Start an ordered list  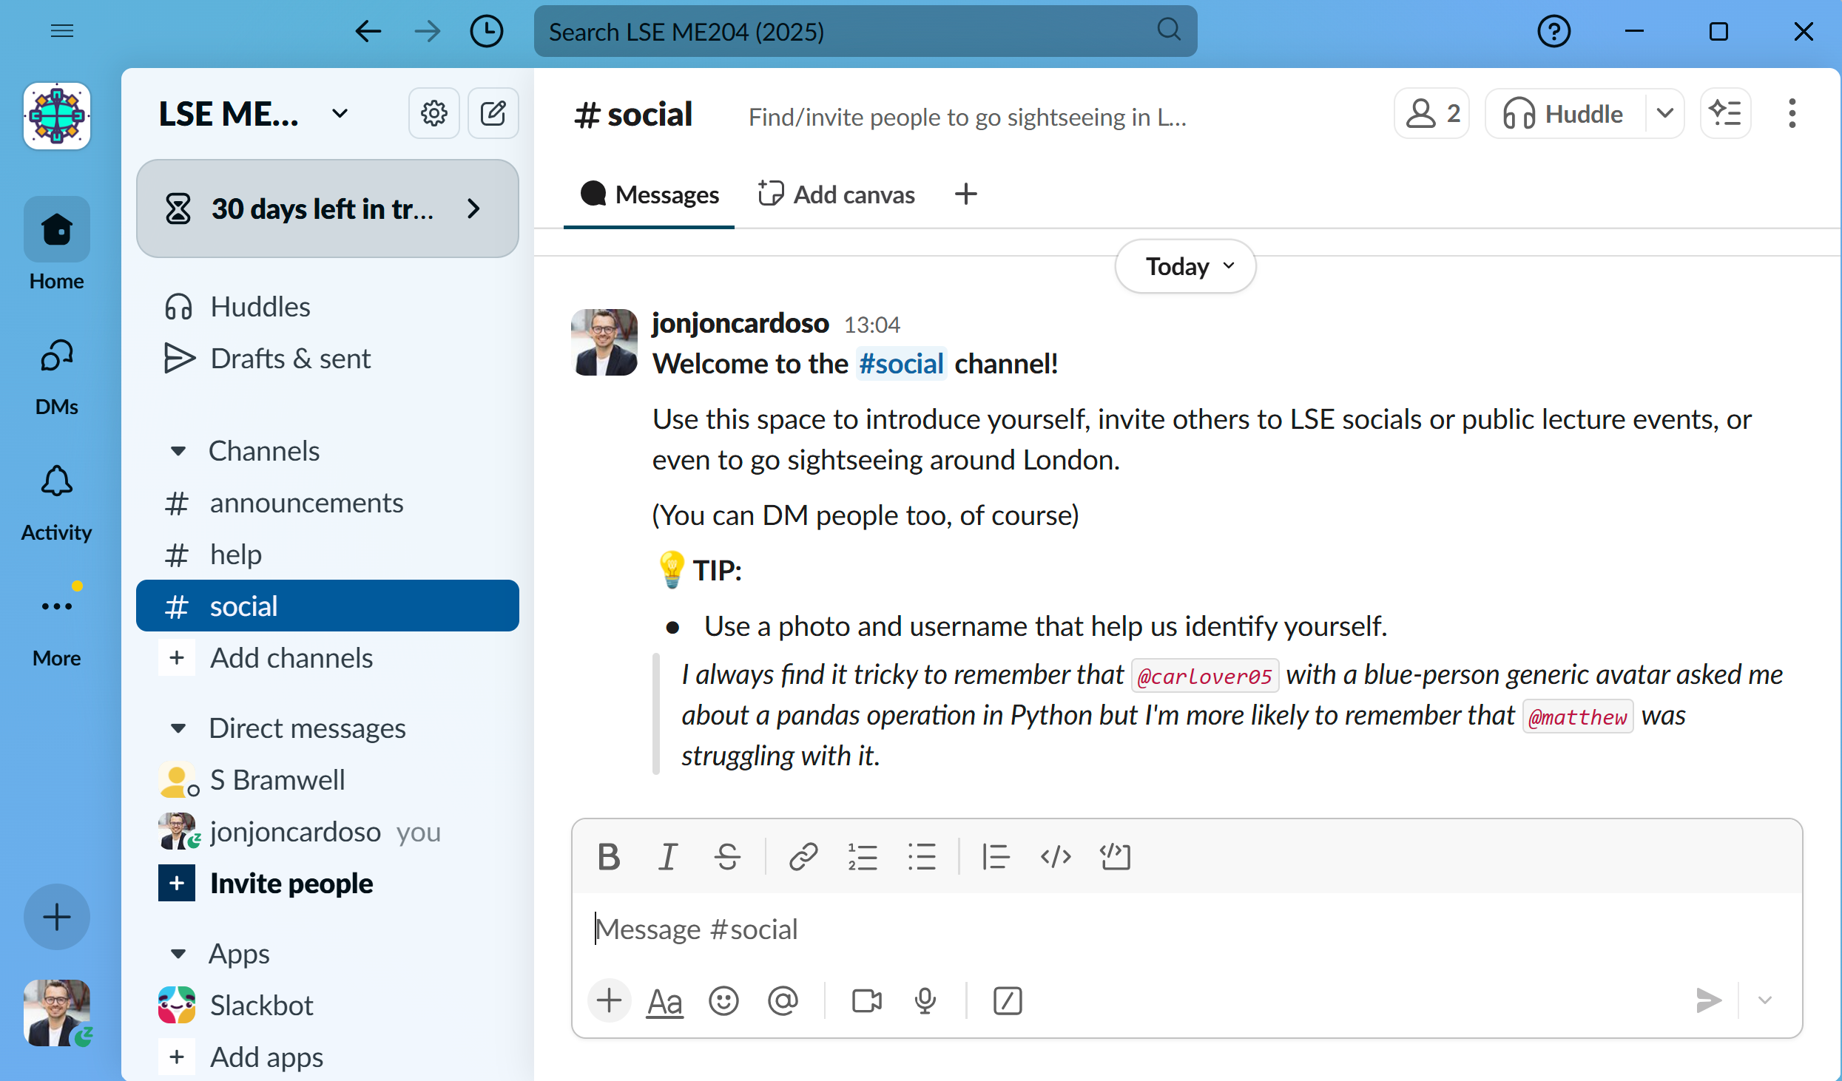[863, 857]
